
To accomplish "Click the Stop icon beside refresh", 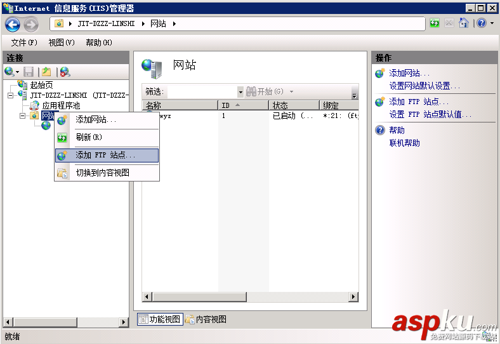I will point(449,23).
